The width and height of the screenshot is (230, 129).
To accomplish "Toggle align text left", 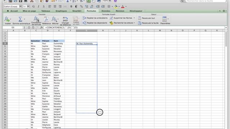I will 50,6.
